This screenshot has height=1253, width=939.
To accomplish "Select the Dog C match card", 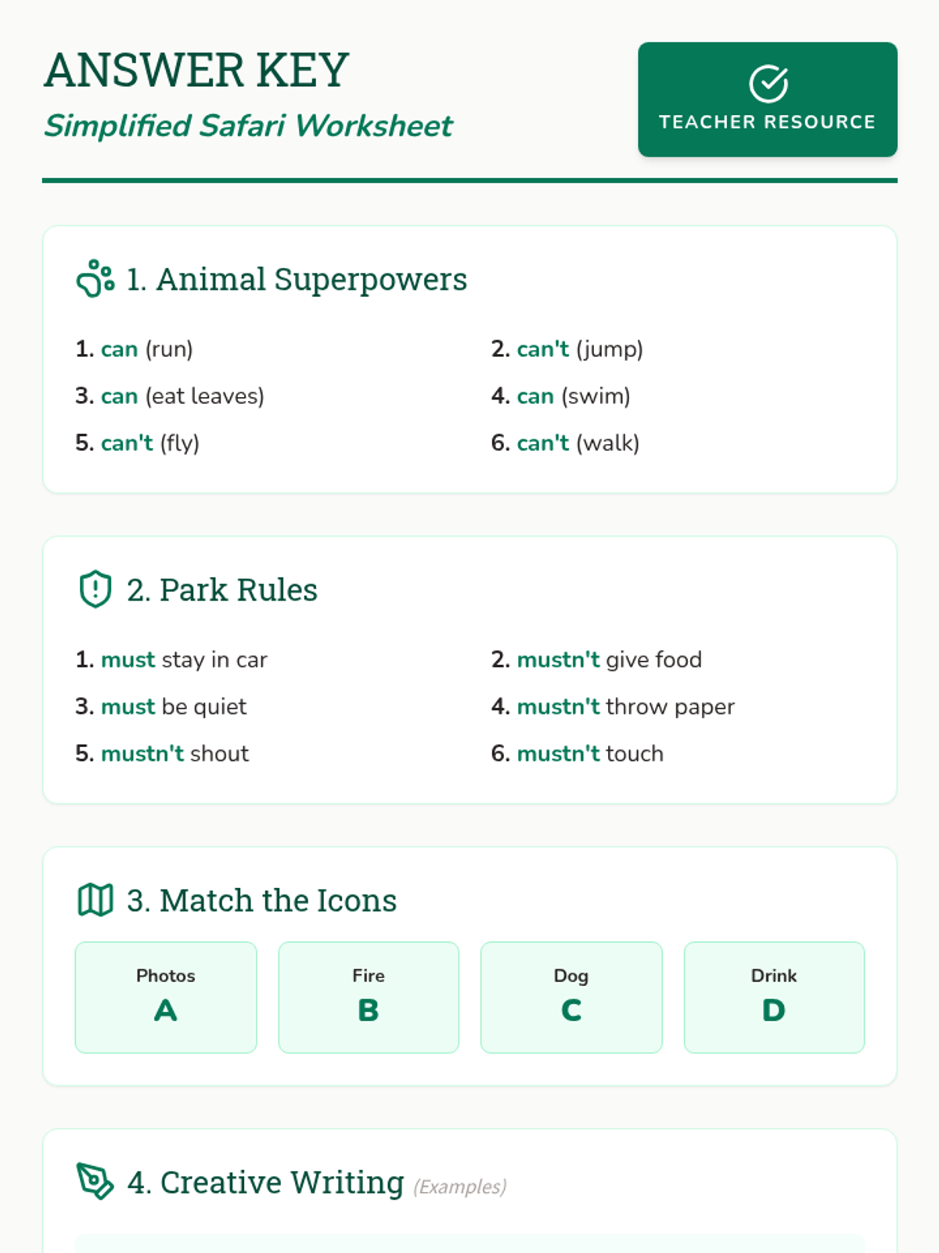I will [x=571, y=997].
